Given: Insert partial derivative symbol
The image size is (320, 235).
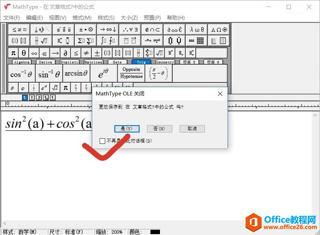Looking at the screenshot, I should tap(65, 53).
